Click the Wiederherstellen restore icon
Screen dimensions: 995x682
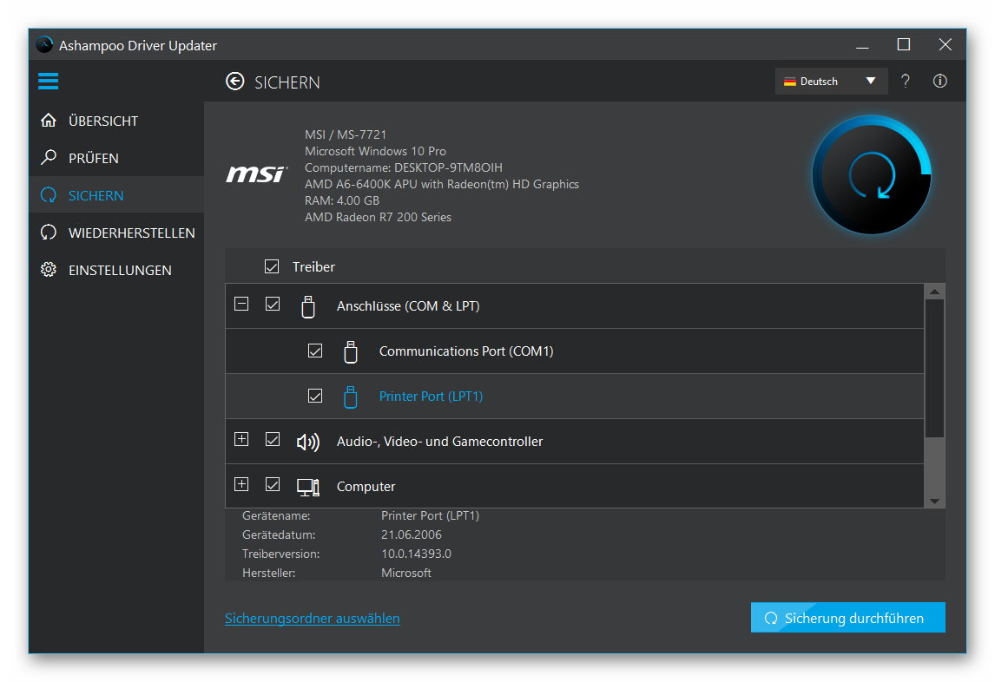[48, 233]
